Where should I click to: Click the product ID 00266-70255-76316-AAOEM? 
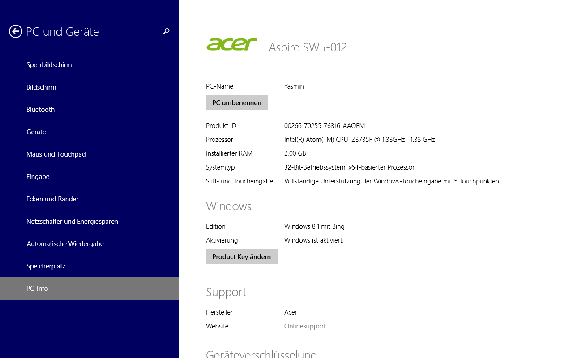[325, 126]
